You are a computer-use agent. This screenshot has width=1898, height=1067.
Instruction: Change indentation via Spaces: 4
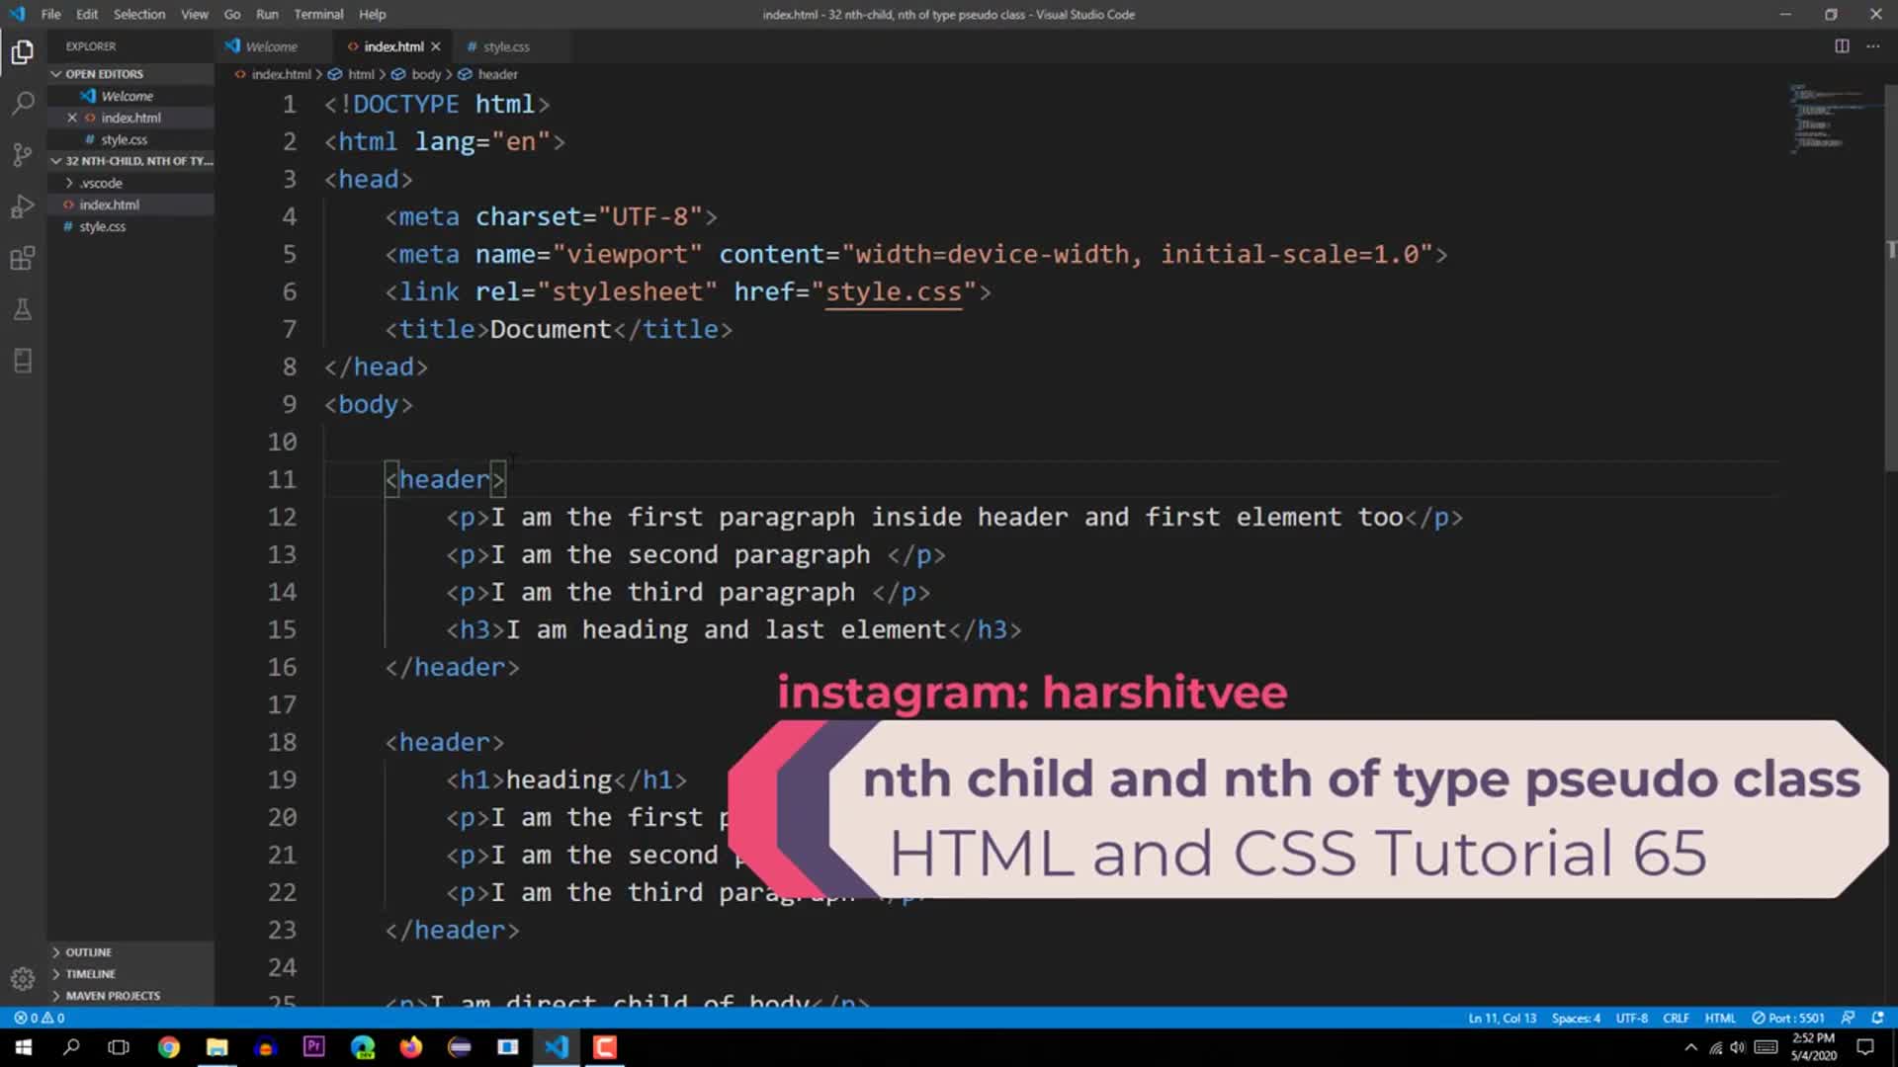click(x=1576, y=1018)
